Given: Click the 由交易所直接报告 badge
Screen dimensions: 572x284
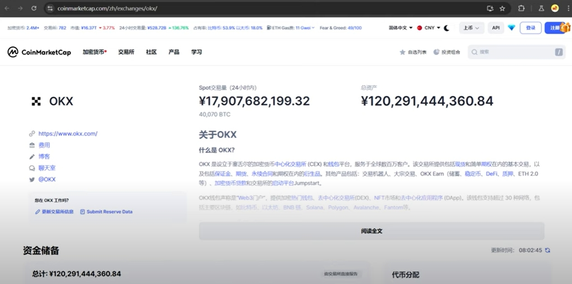Looking at the screenshot, I should [342, 274].
